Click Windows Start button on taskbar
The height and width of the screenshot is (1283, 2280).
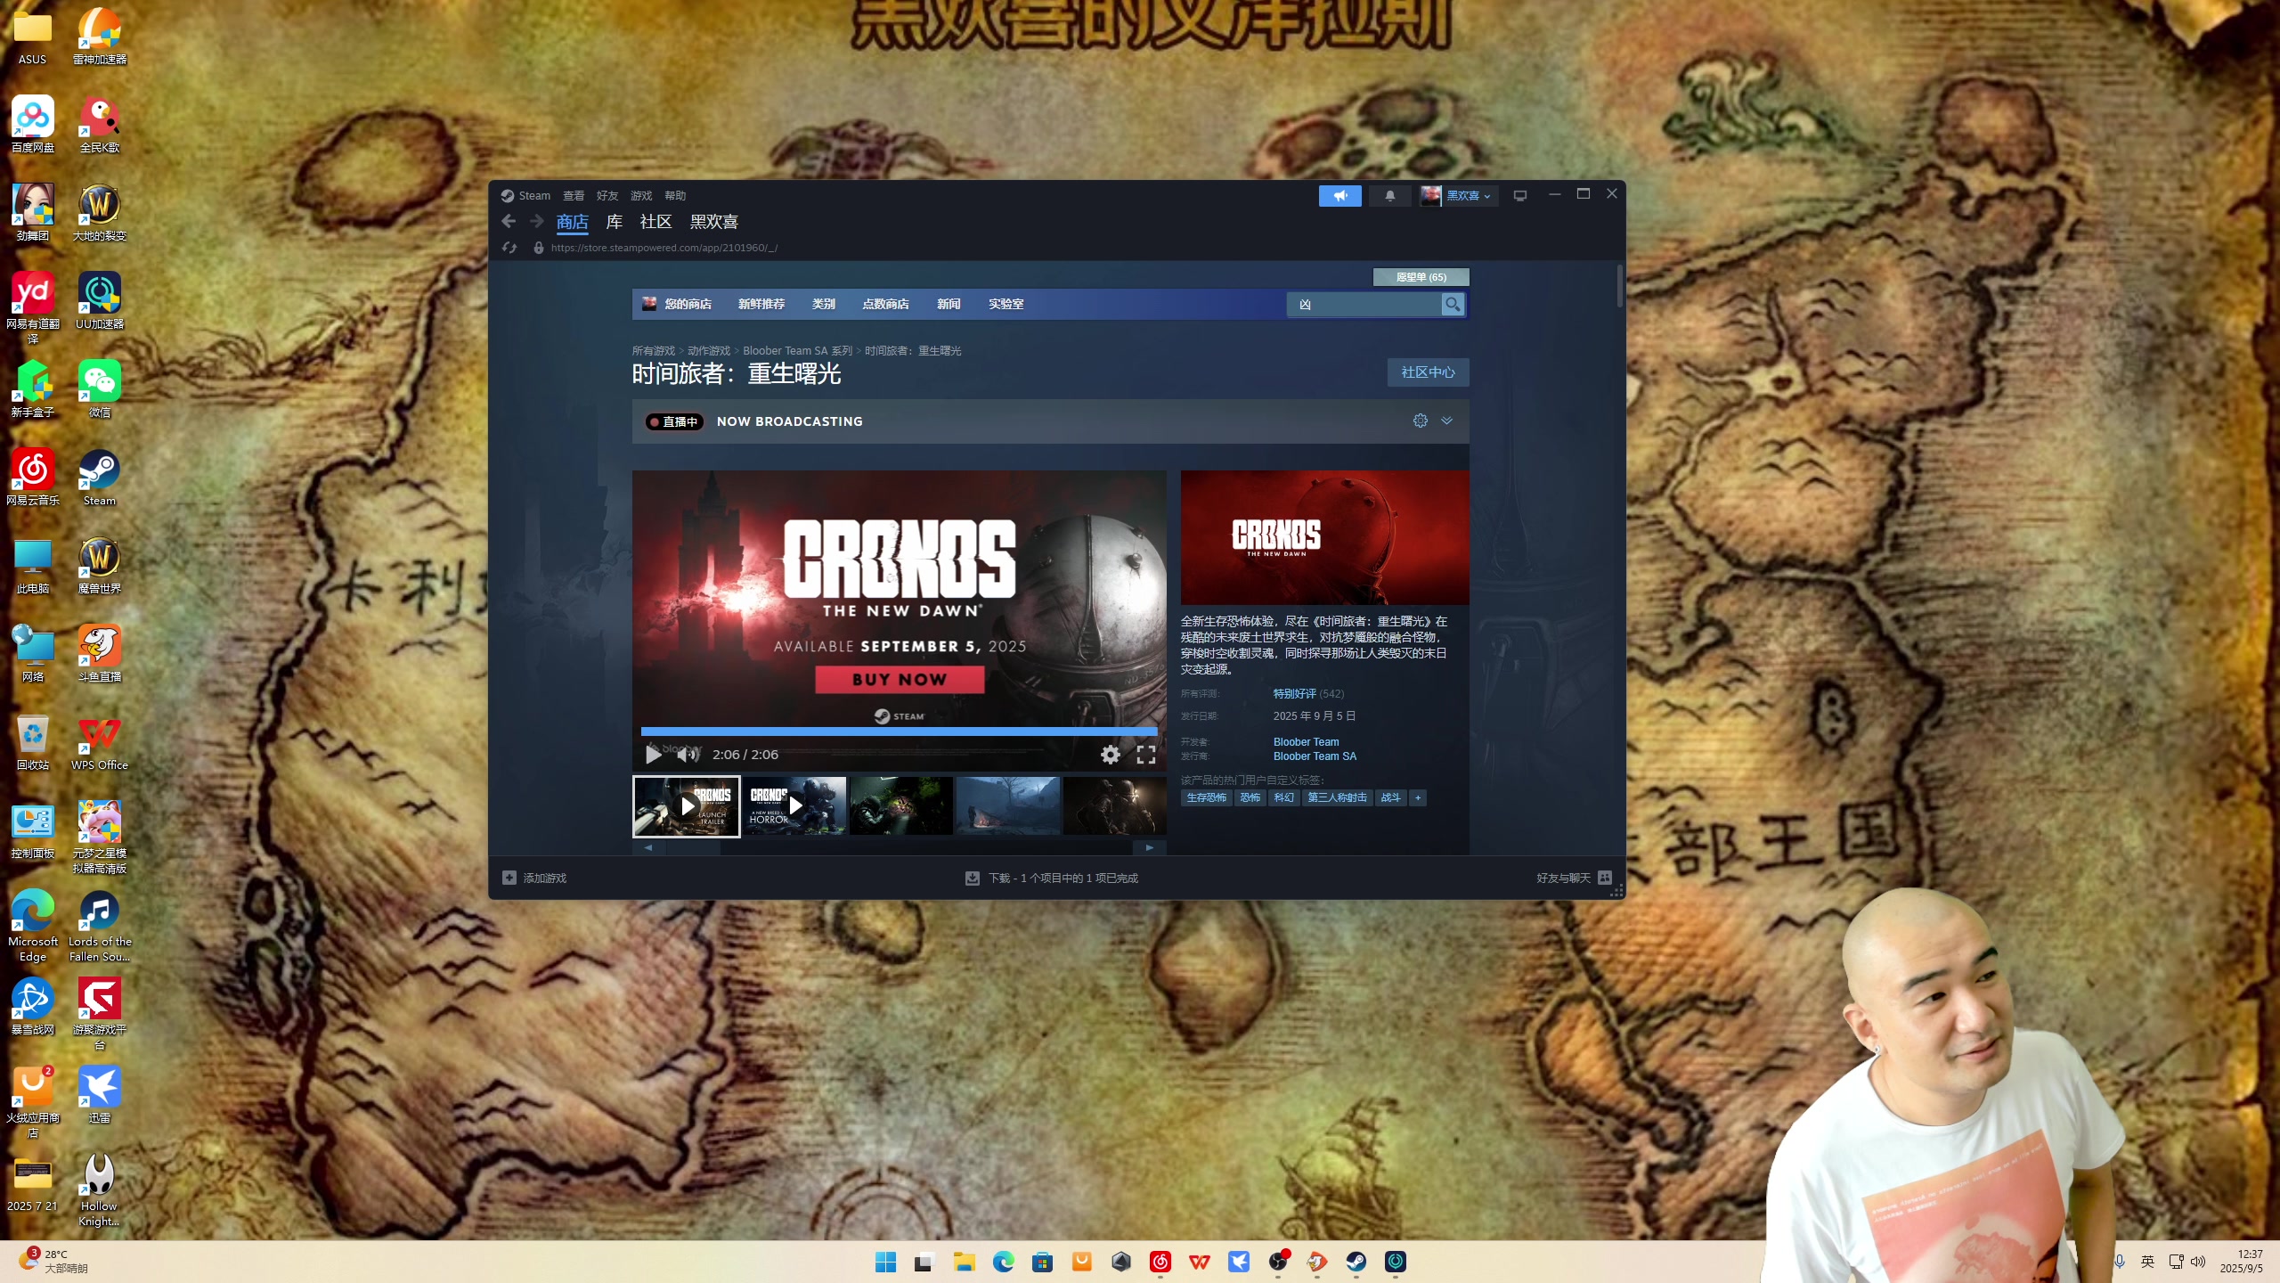point(885,1262)
